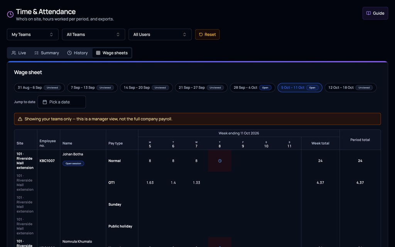
Task: Click employee number KBC1007
Action: pyautogui.click(x=47, y=161)
